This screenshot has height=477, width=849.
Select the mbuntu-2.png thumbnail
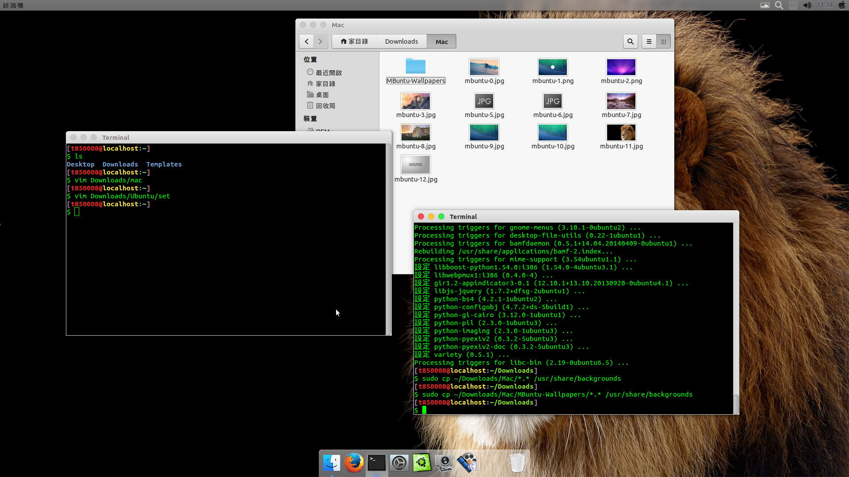click(621, 67)
